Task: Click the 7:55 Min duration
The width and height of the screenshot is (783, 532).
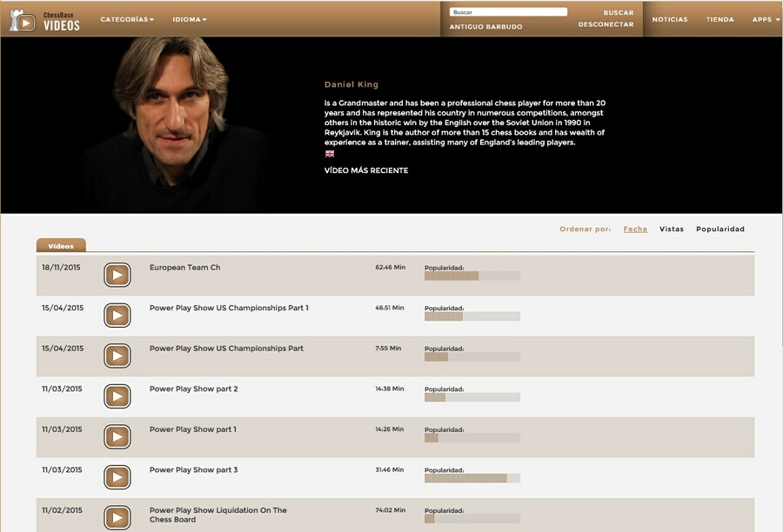Action: (x=388, y=348)
